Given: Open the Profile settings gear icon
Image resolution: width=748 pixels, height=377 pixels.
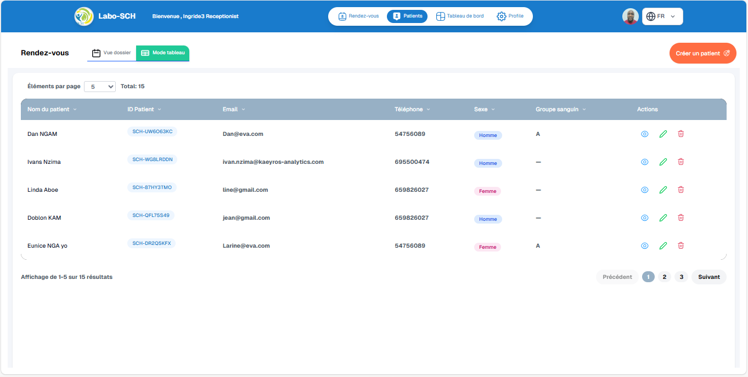Looking at the screenshot, I should tap(501, 16).
